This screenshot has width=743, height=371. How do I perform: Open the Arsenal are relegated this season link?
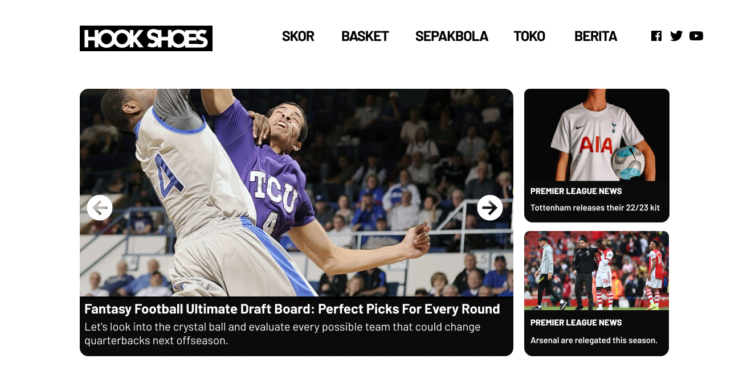click(594, 340)
